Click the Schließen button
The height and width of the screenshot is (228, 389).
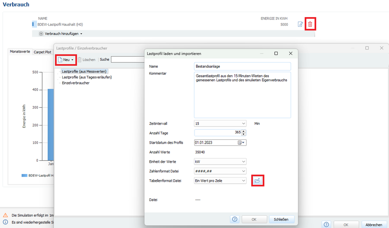click(x=281, y=219)
